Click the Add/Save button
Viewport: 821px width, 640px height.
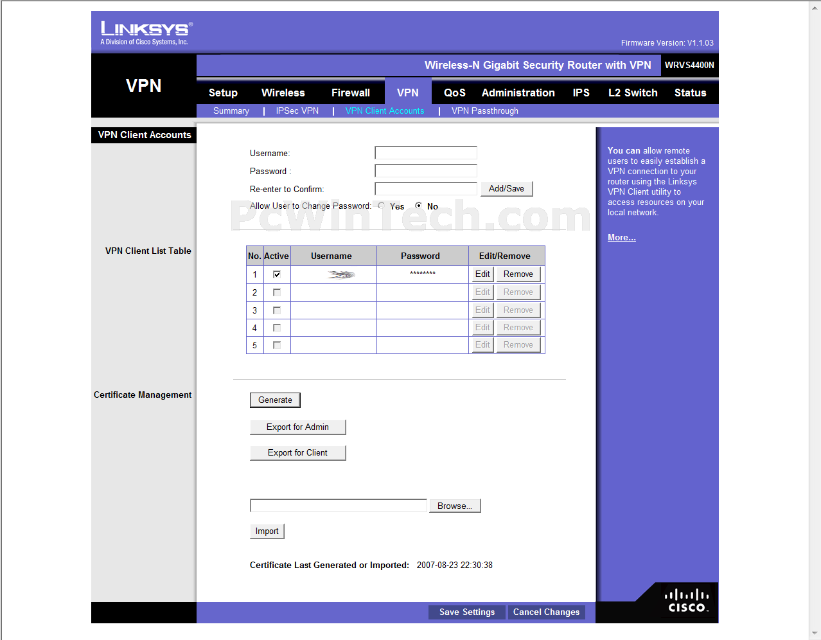[506, 189]
